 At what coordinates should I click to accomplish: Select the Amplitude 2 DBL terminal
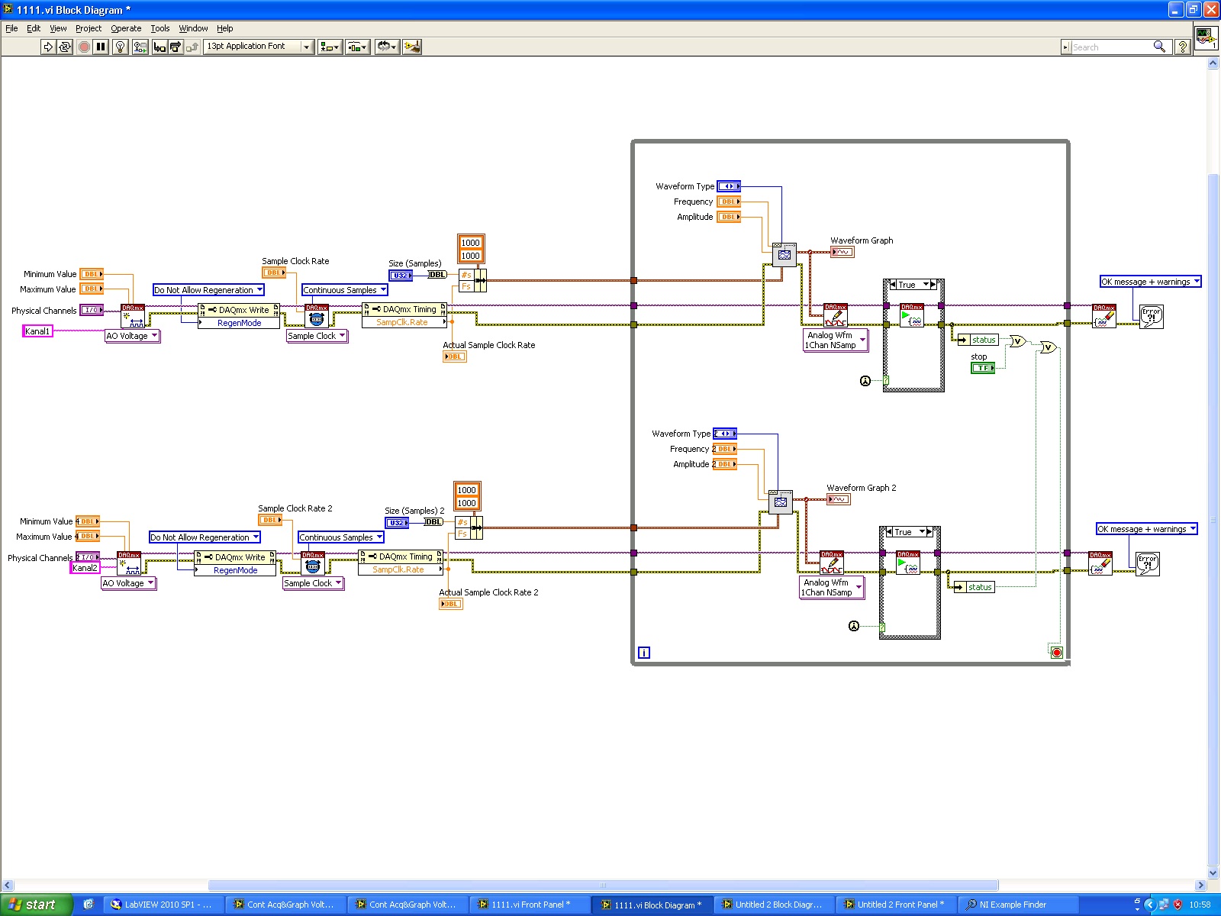click(x=725, y=464)
